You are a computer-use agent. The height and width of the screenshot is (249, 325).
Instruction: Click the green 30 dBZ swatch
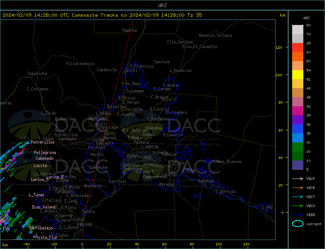(x=298, y=147)
